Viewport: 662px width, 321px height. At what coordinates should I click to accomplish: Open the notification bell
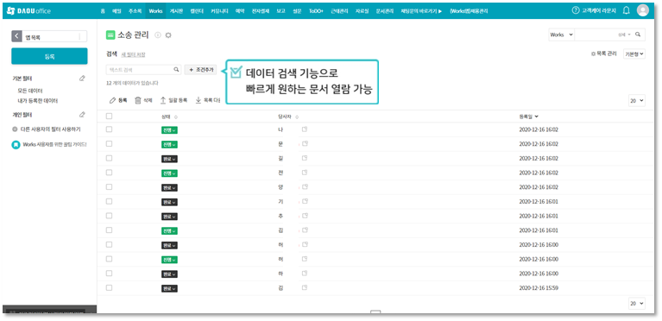627,10
